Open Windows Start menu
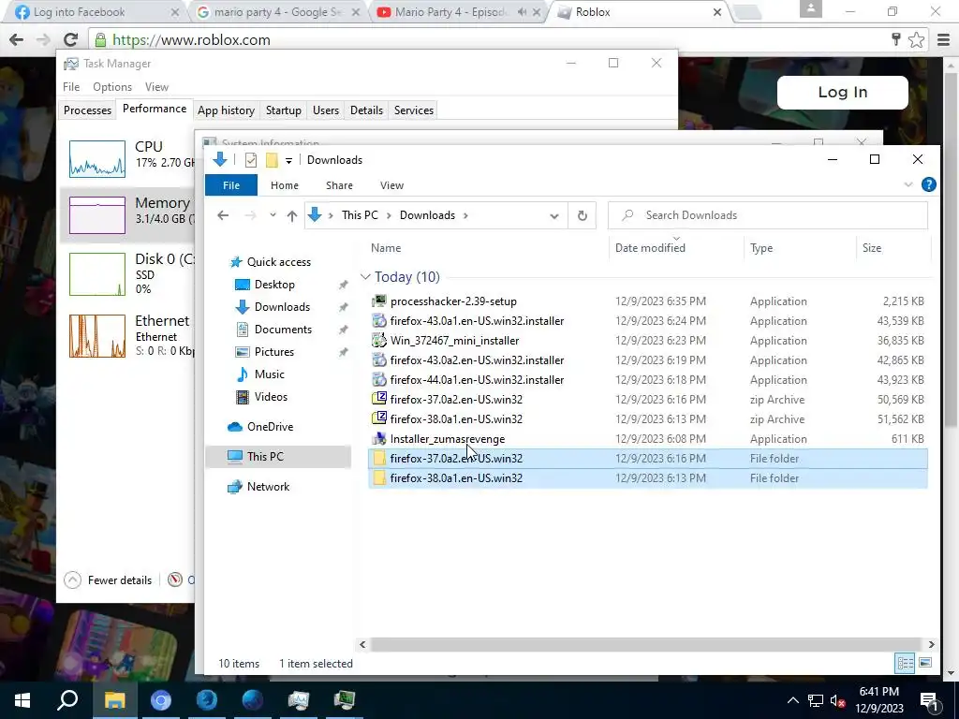 pyautogui.click(x=22, y=700)
